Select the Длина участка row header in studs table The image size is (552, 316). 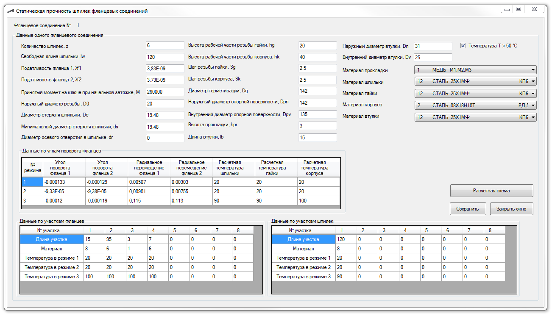tap(304, 239)
